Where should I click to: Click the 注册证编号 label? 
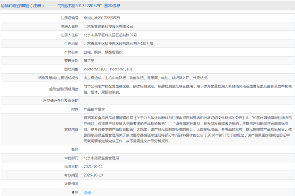click(x=69, y=18)
